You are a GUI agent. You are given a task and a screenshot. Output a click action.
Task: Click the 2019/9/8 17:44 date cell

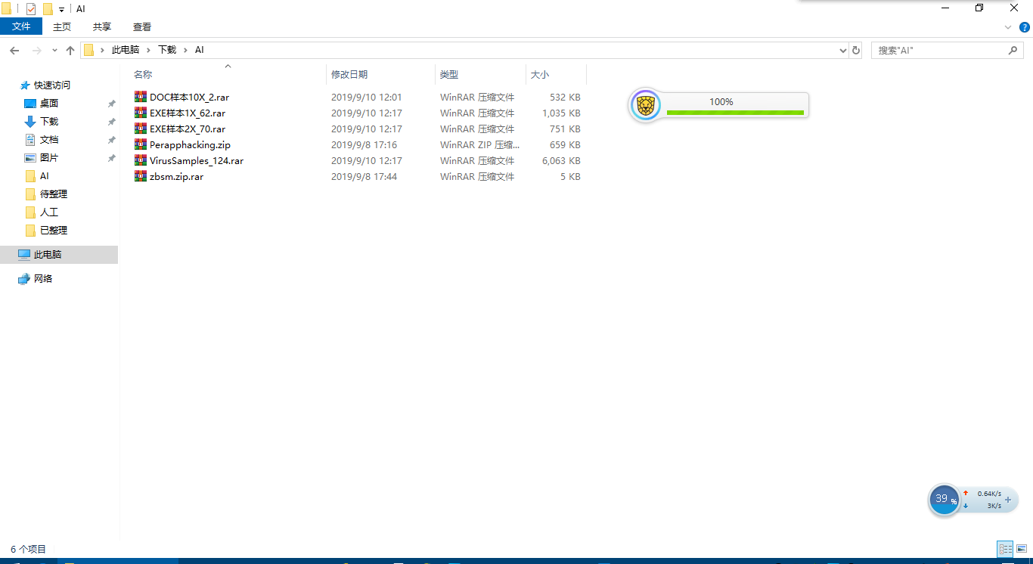[364, 177]
